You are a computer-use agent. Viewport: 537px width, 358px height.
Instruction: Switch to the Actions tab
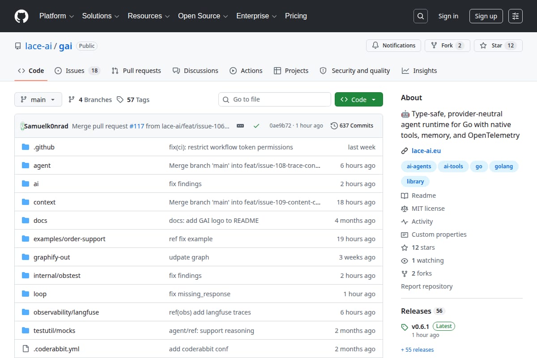pyautogui.click(x=246, y=71)
